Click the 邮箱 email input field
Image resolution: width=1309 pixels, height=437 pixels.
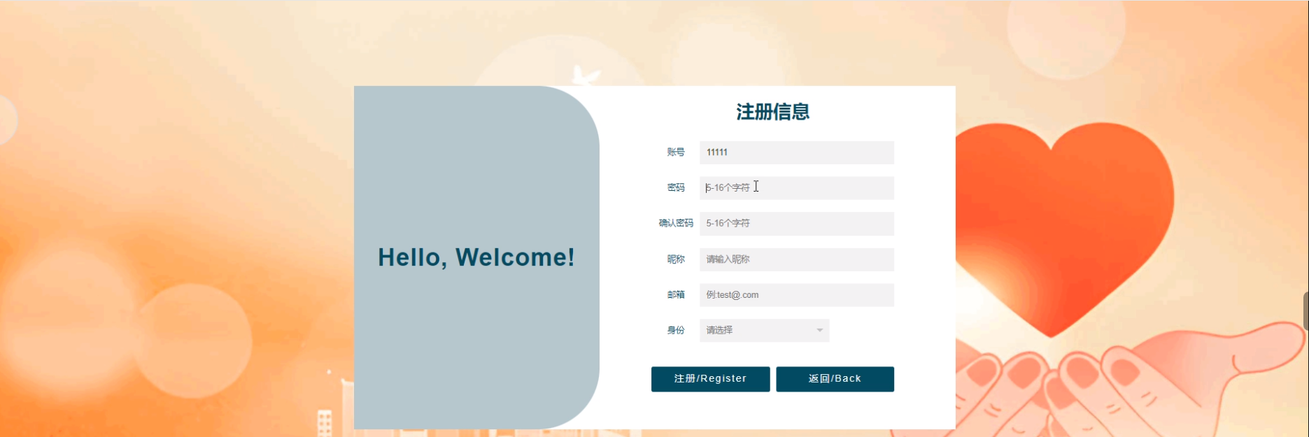[796, 295]
